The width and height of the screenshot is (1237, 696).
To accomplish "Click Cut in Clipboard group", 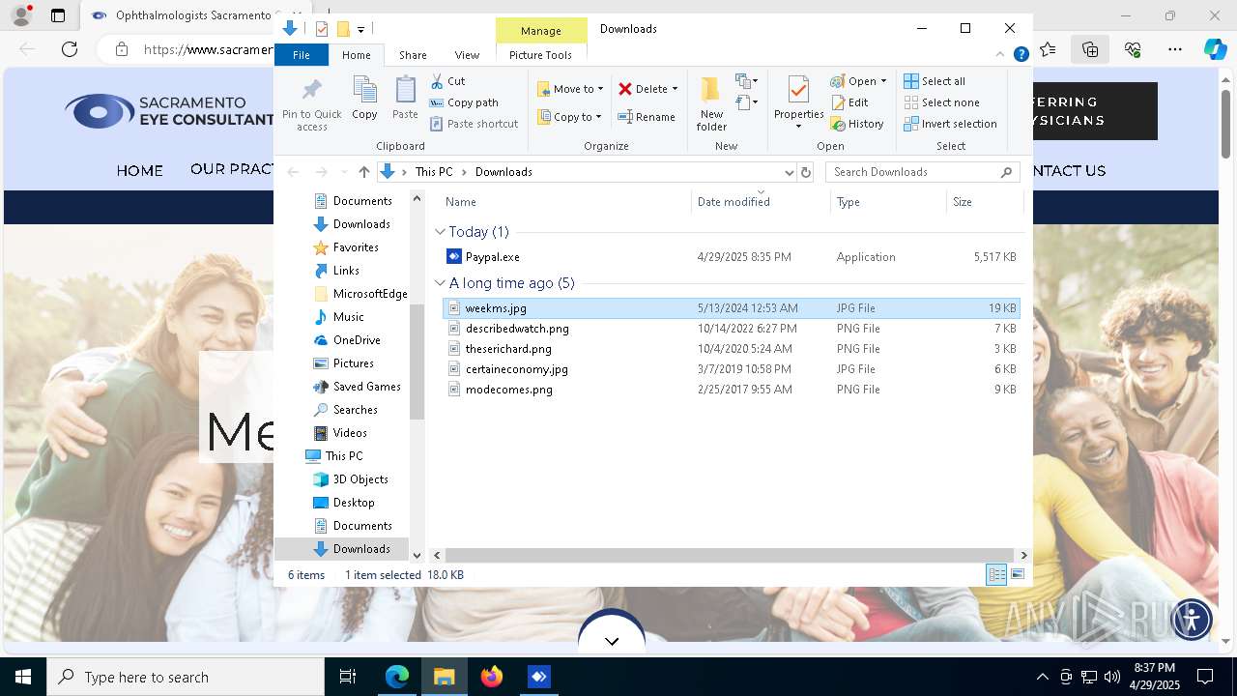I will (447, 81).
